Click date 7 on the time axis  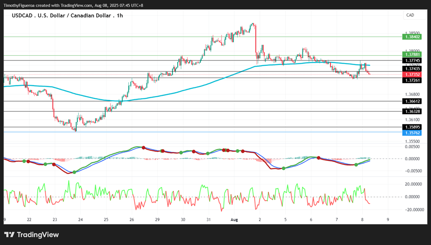click(337, 219)
